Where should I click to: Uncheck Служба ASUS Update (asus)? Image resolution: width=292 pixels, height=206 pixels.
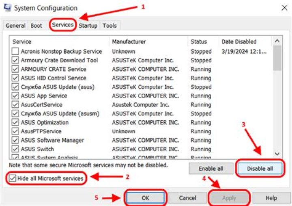pos(15,87)
